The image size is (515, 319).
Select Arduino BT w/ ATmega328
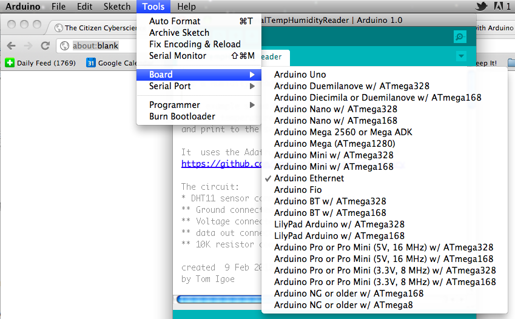coord(385,201)
